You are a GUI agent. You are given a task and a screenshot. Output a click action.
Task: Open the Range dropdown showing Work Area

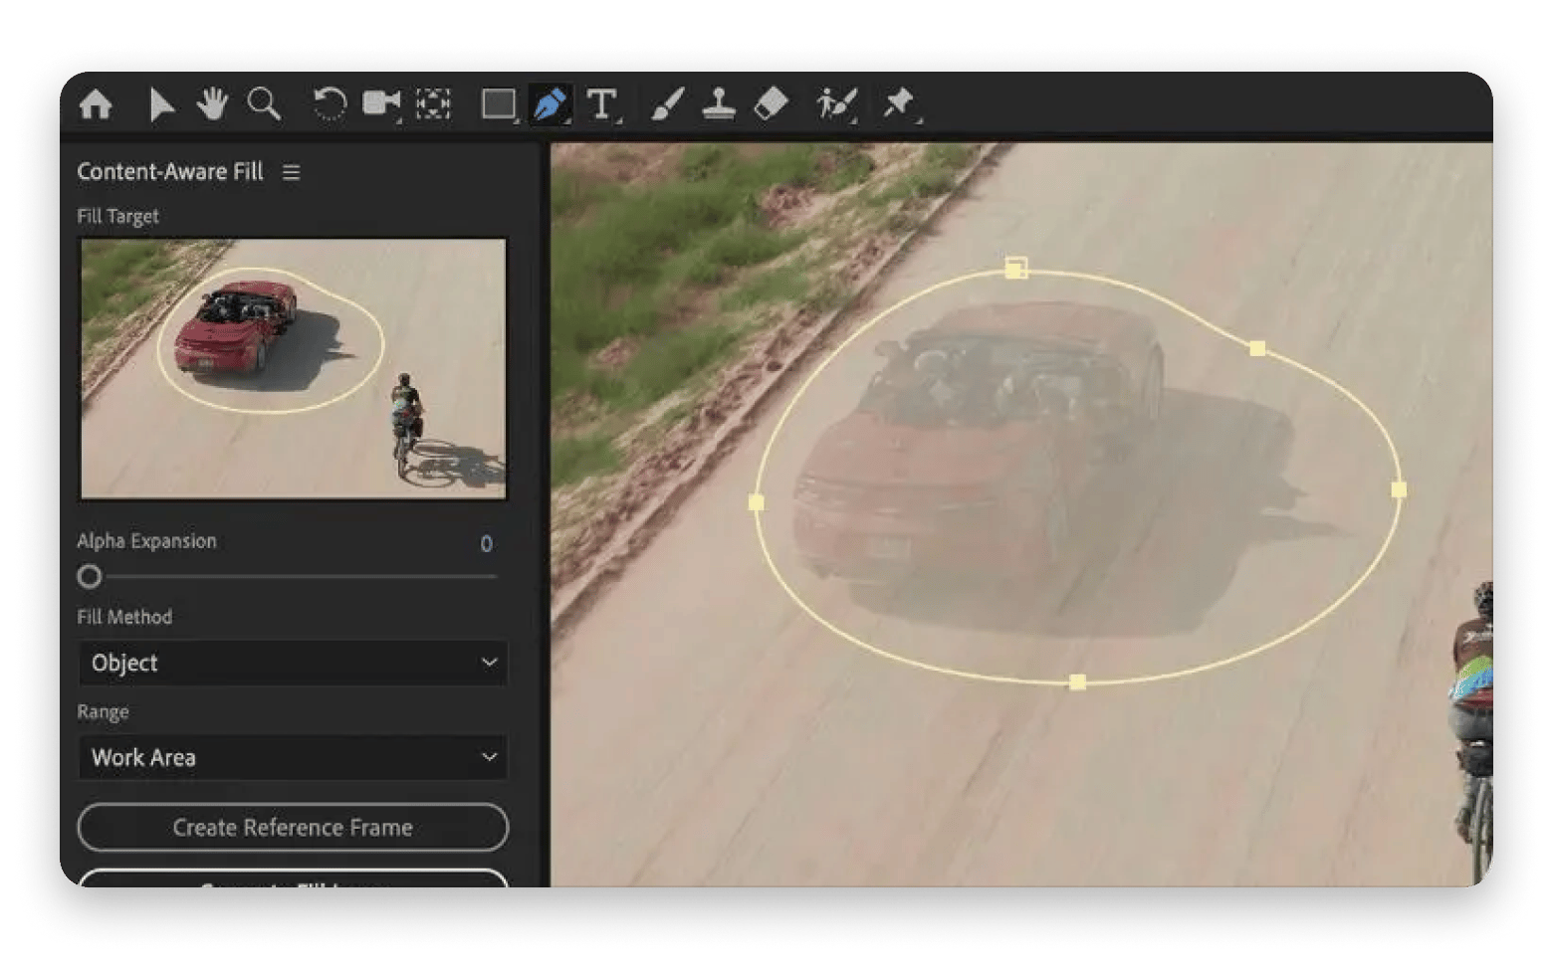pos(292,757)
